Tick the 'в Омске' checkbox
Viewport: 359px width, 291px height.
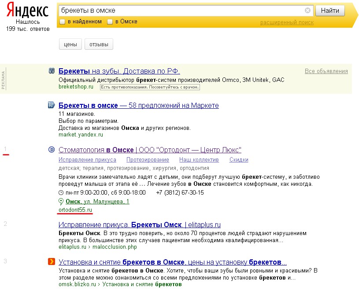click(110, 22)
